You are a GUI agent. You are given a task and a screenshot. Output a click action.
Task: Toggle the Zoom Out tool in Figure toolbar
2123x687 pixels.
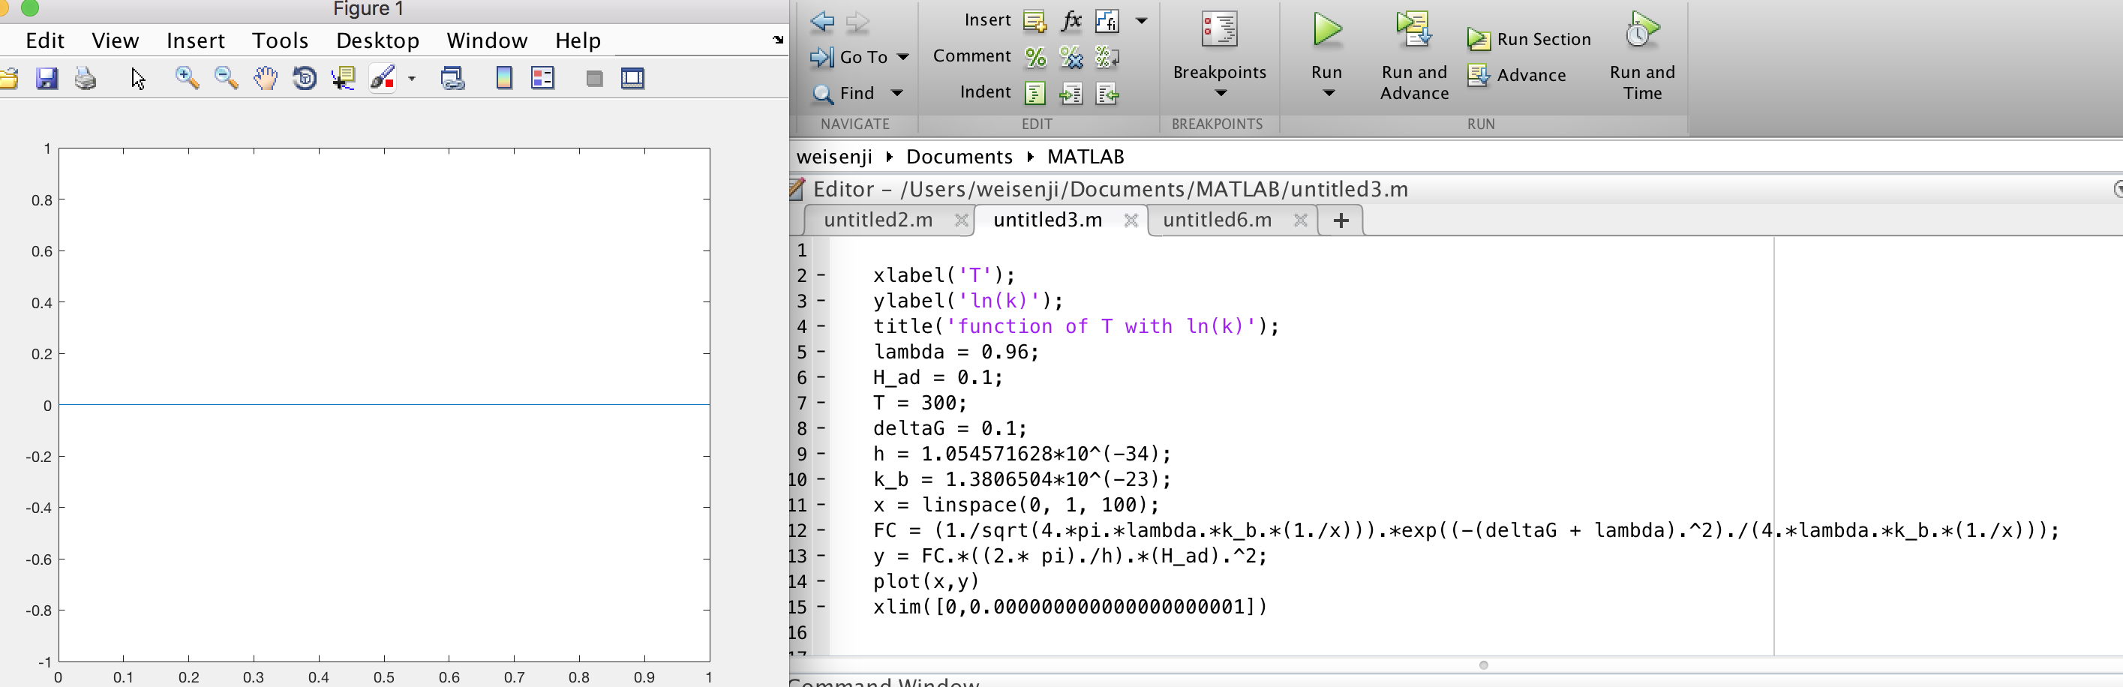[226, 78]
